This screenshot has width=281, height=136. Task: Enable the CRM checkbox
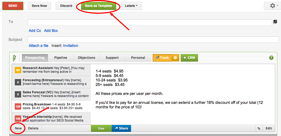(x=185, y=58)
